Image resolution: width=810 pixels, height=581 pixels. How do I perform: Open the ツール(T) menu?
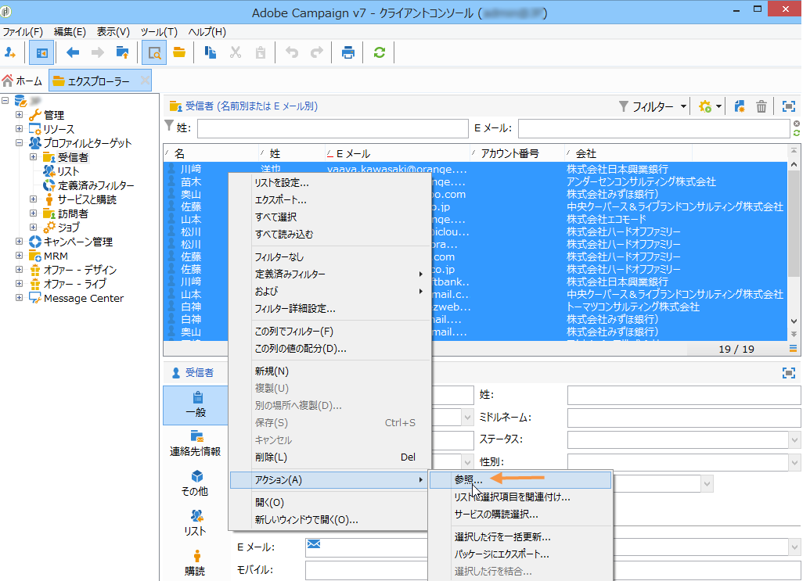tap(159, 32)
